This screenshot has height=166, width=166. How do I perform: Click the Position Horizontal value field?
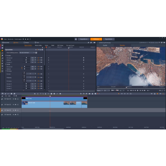pyautogui.click(x=32, y=58)
